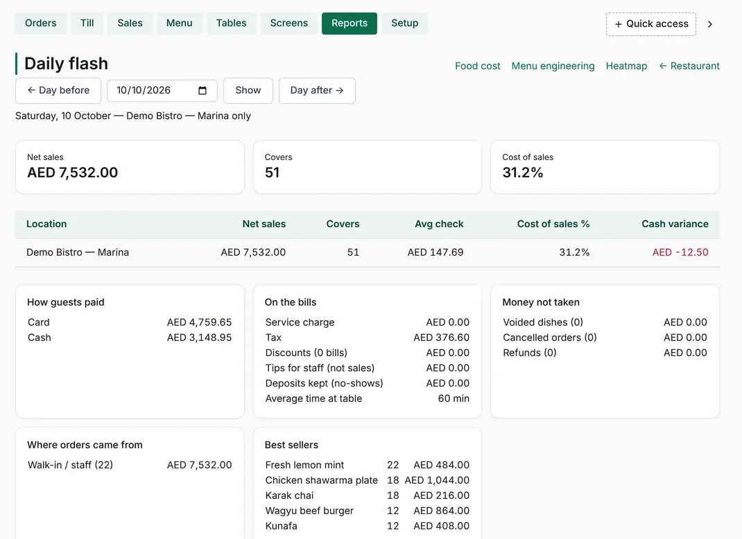742x539 pixels.
Task: Click the chevron arrow next to Quick access
Action: (x=710, y=24)
